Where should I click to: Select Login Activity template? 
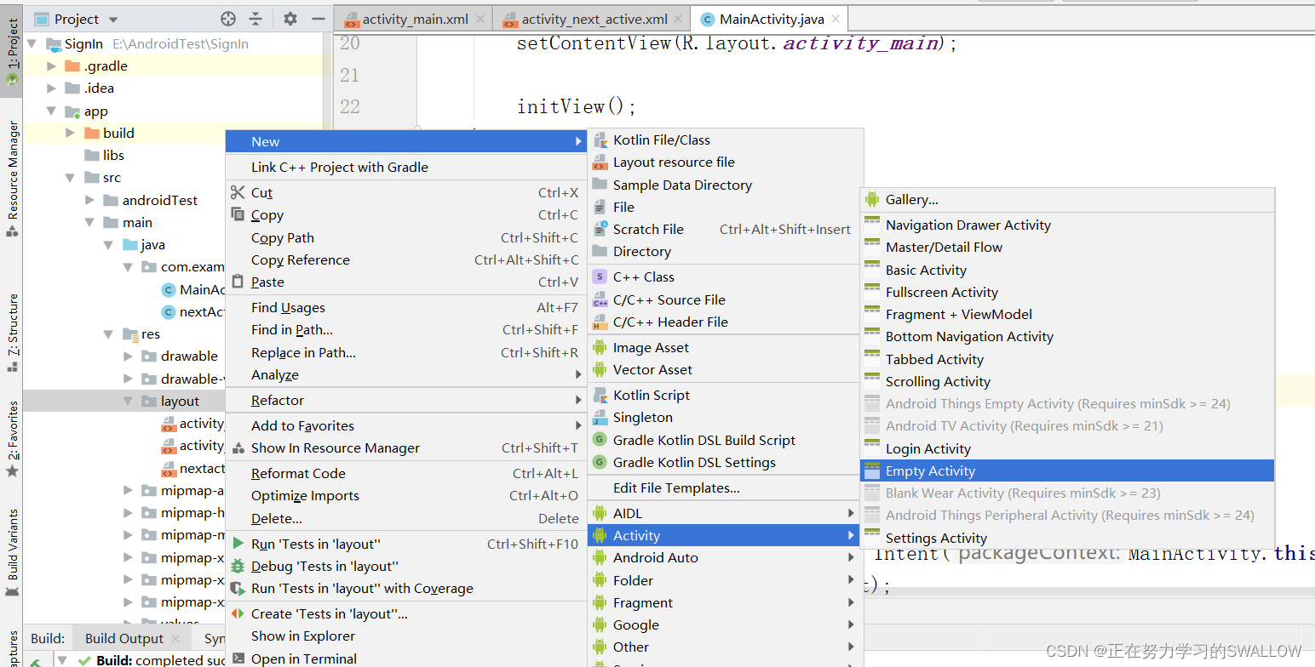point(1067,448)
